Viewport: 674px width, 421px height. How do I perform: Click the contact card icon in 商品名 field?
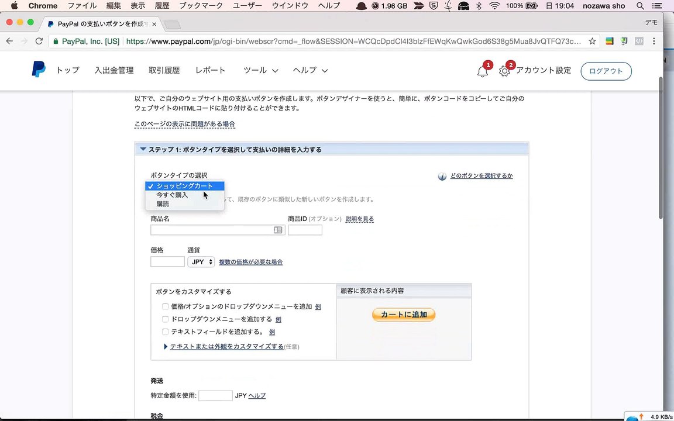pyautogui.click(x=278, y=230)
